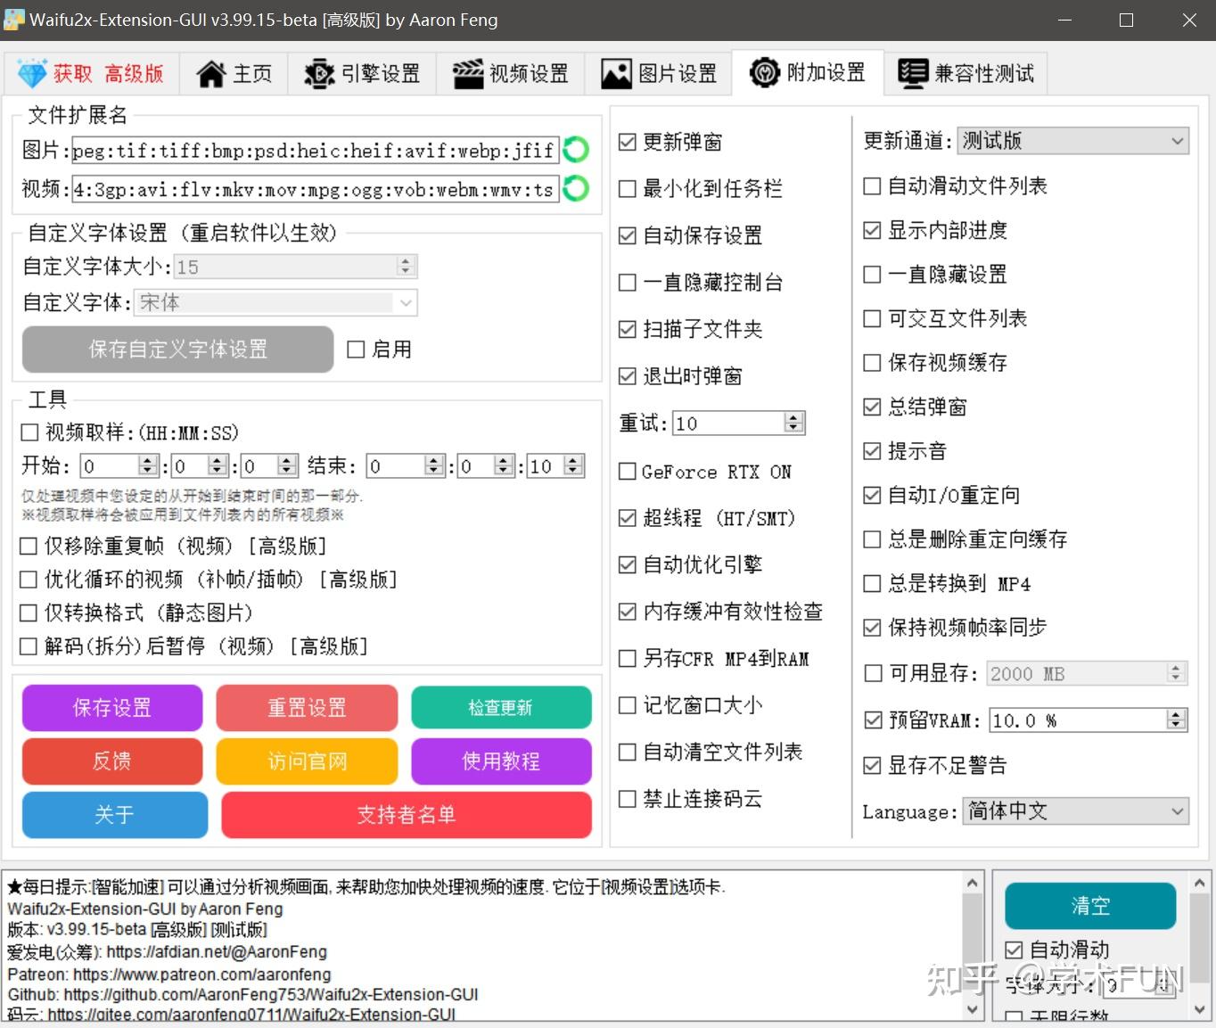Expand the 宋体 font selection dropdown
The height and width of the screenshot is (1028, 1216).
click(405, 302)
